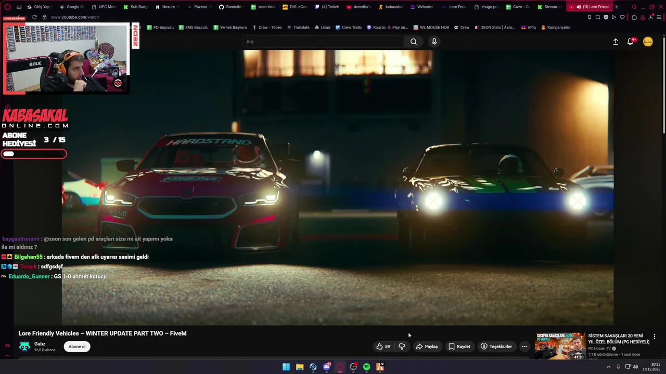This screenshot has width=666, height=374.
Task: Open the YouTube account avatar menu
Action: click(648, 42)
